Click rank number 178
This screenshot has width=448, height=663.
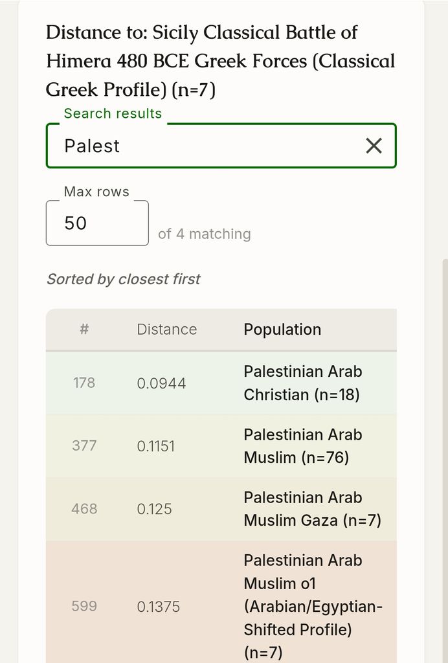84,383
